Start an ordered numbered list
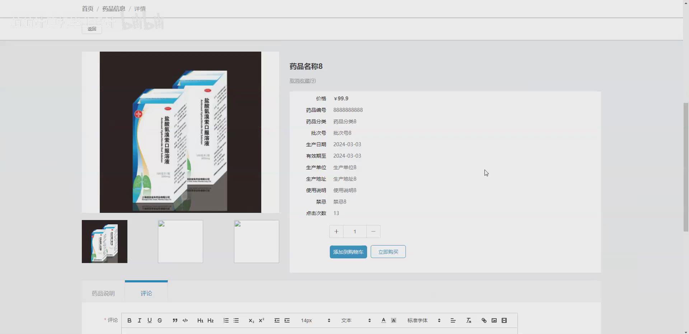 click(x=226, y=320)
